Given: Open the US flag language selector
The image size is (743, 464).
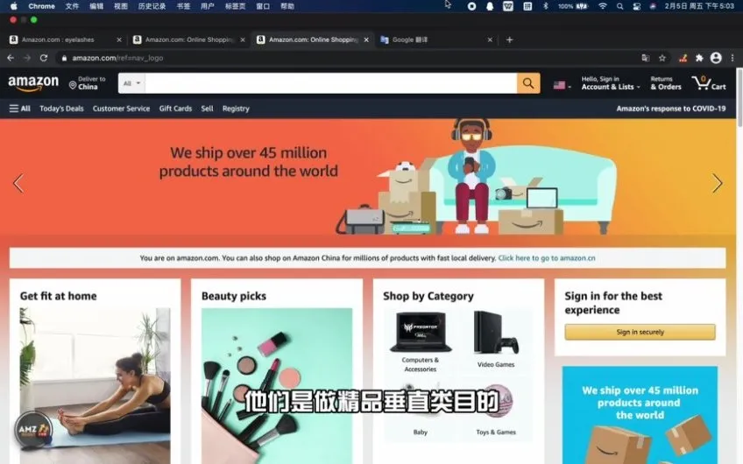Looking at the screenshot, I should (562, 85).
